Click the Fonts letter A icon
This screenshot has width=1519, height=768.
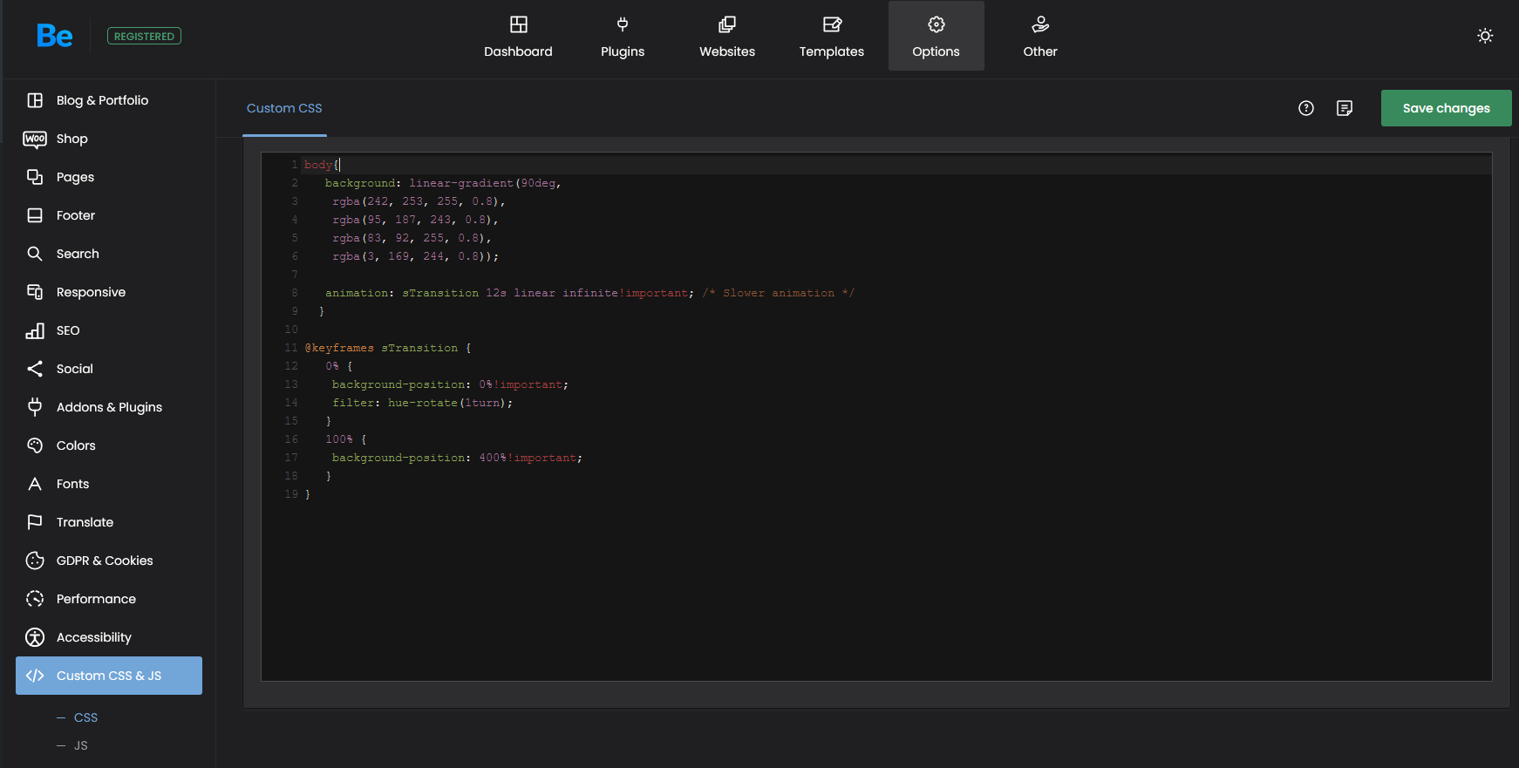tap(35, 484)
